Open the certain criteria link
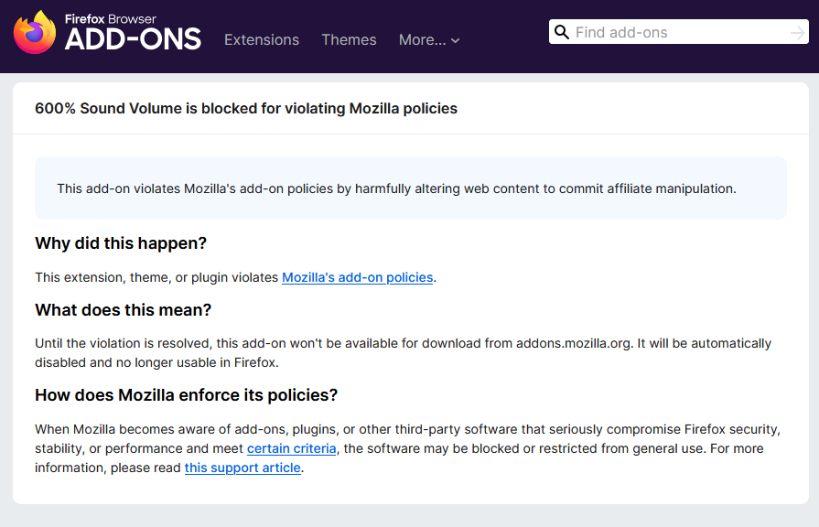Image resolution: width=819 pixels, height=527 pixels. pos(292,448)
